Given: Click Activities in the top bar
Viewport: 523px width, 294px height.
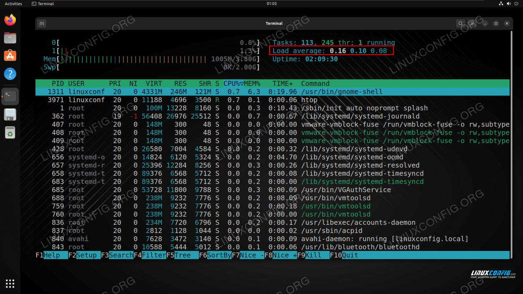Looking at the screenshot, I should click(13, 3).
